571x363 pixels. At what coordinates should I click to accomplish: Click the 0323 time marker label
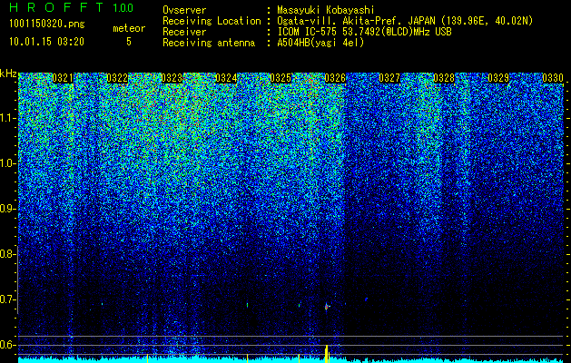tap(172, 78)
